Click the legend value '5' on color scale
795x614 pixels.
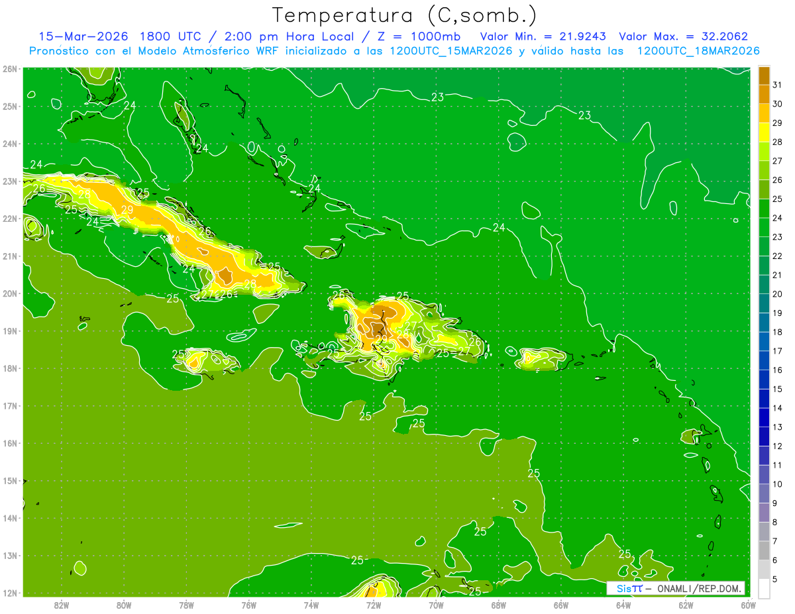click(776, 580)
